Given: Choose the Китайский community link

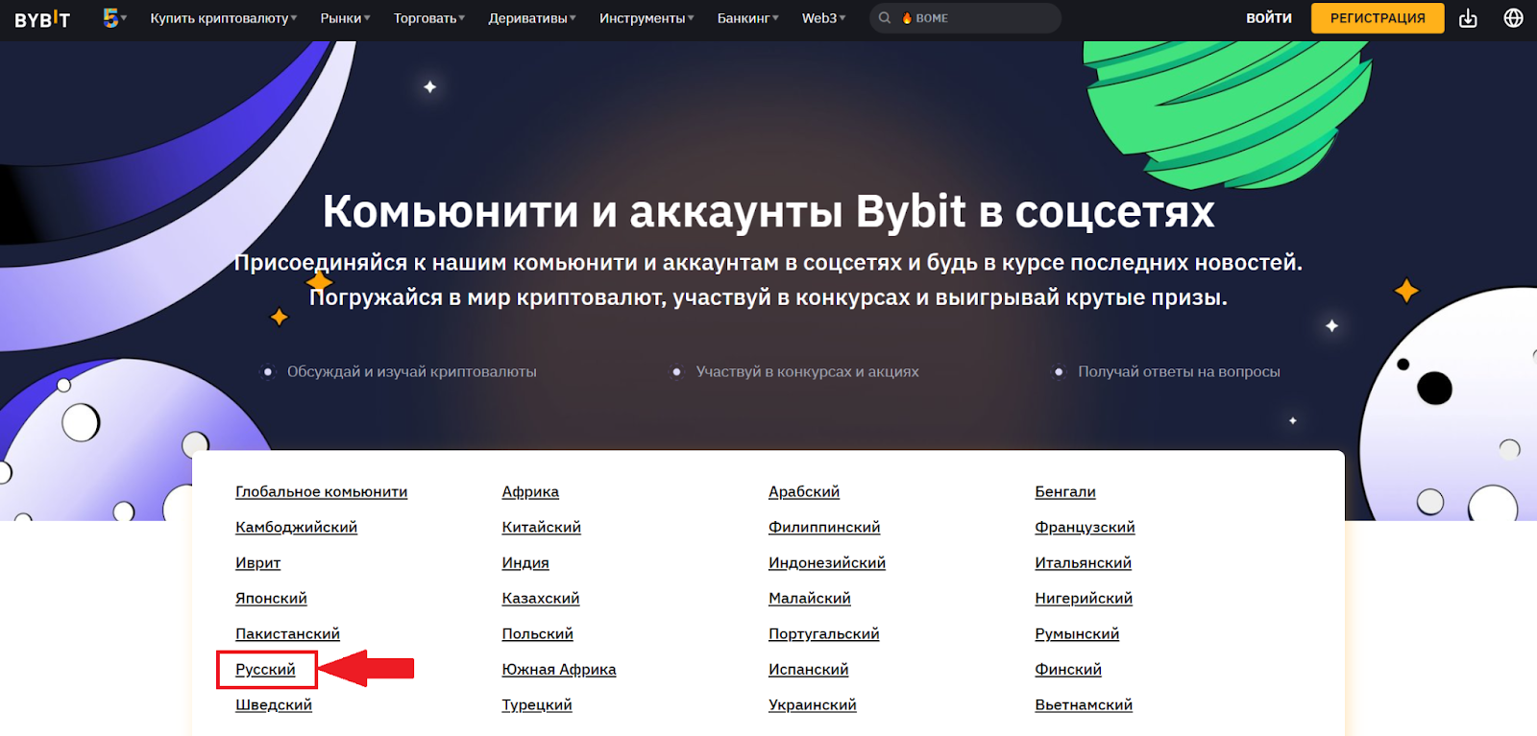Looking at the screenshot, I should [x=541, y=527].
